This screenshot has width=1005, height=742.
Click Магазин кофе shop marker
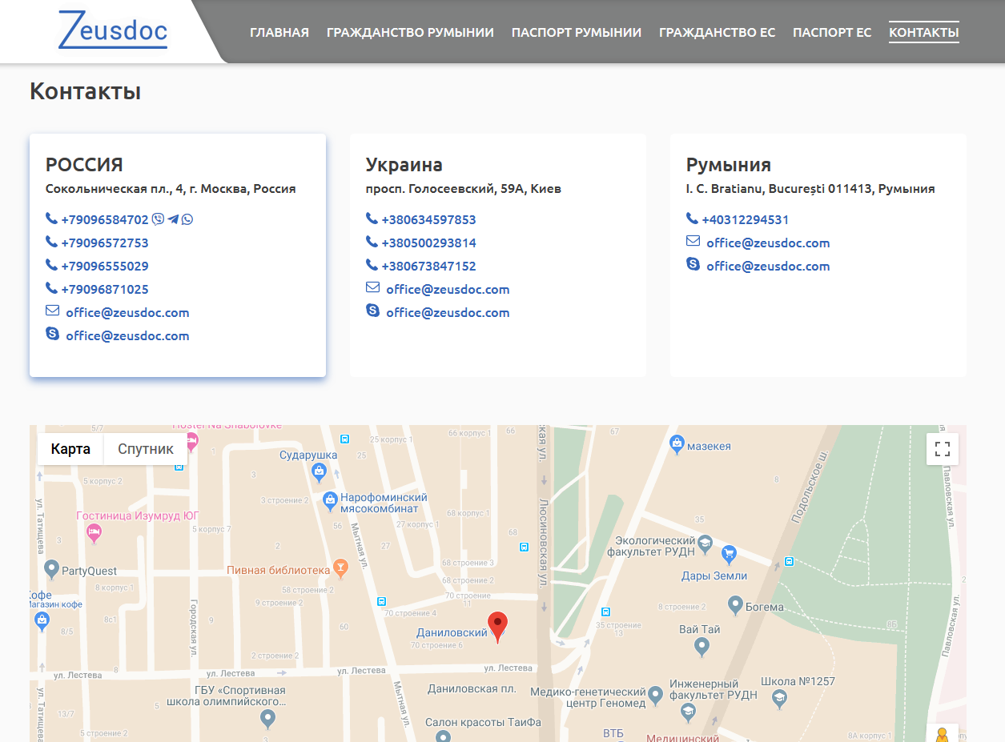coord(42,622)
